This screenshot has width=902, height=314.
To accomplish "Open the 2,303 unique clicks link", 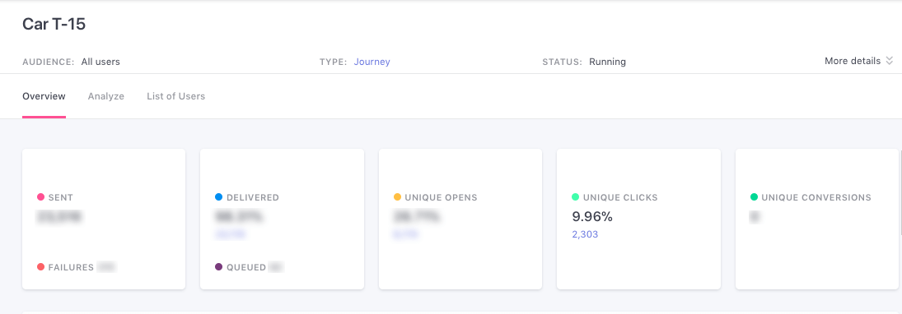I will click(x=585, y=234).
